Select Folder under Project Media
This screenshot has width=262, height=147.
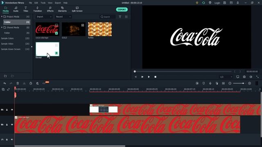point(17,22)
